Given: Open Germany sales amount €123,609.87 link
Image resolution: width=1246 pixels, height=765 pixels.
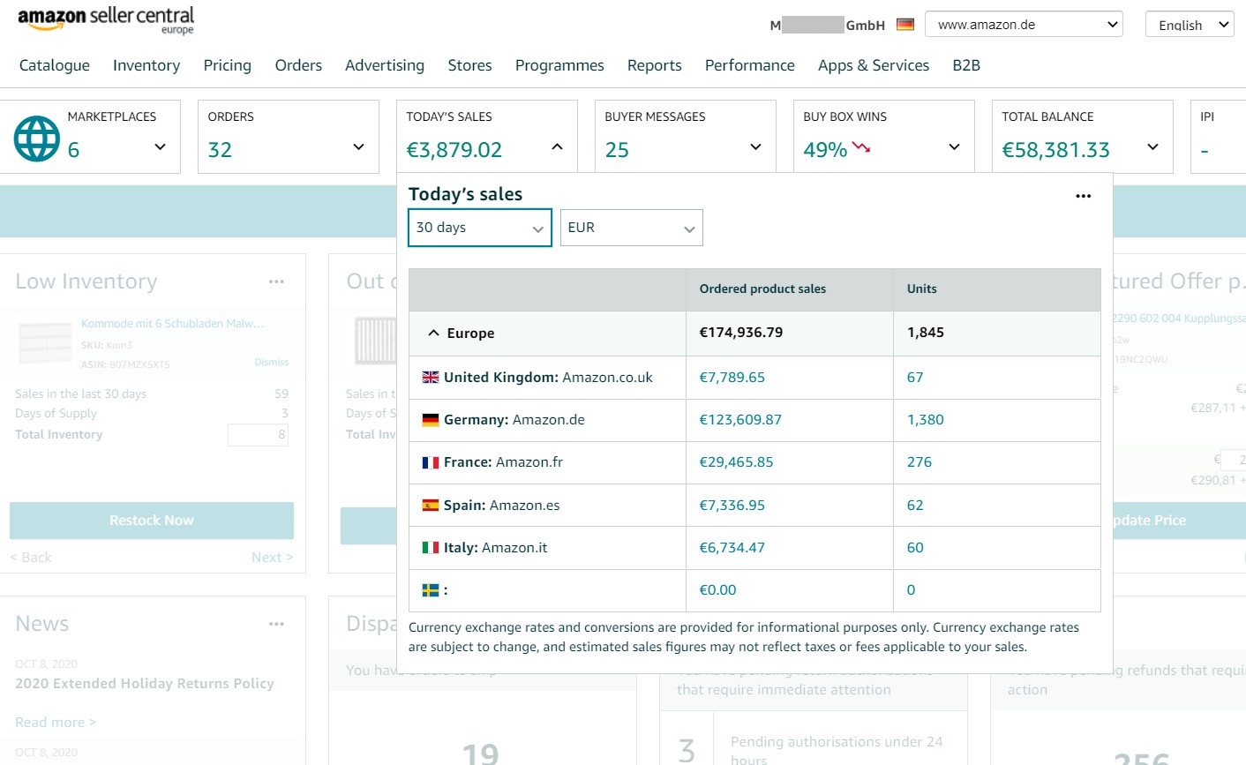Looking at the screenshot, I should click(x=740, y=420).
